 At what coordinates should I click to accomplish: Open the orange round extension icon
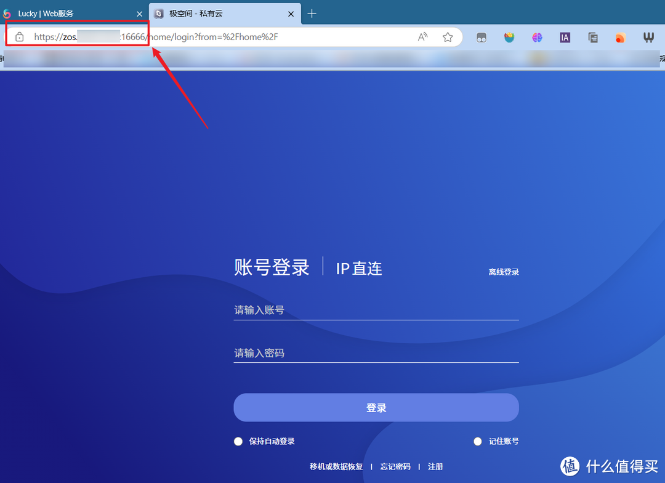tap(620, 38)
